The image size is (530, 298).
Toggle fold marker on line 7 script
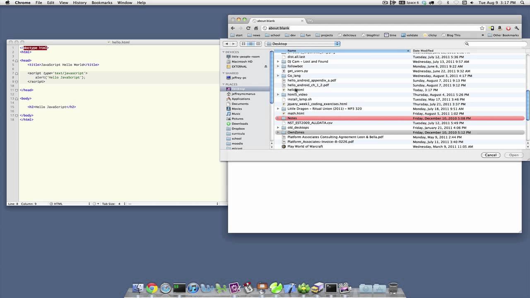(x=17, y=73)
